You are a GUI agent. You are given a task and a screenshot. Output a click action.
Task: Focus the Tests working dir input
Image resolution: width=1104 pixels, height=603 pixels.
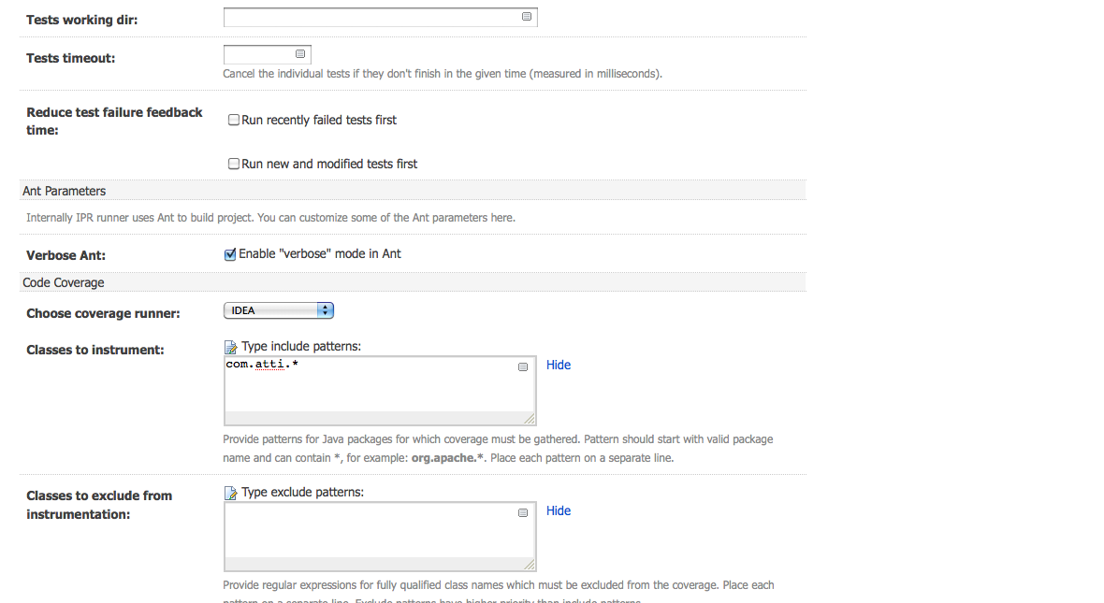380,17
